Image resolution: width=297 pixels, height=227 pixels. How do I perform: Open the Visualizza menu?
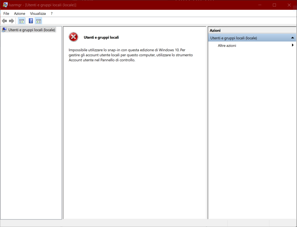[x=38, y=14]
